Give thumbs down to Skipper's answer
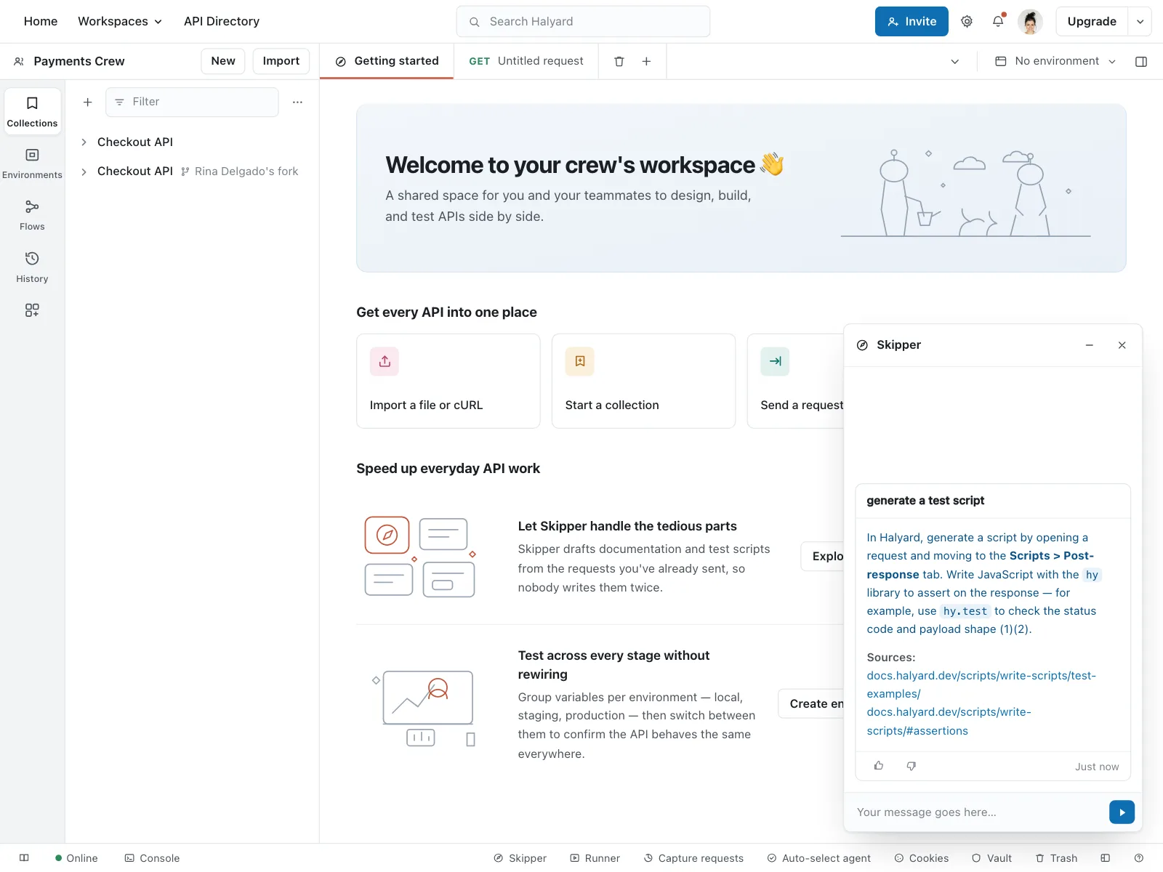This screenshot has height=872, width=1163. [912, 766]
